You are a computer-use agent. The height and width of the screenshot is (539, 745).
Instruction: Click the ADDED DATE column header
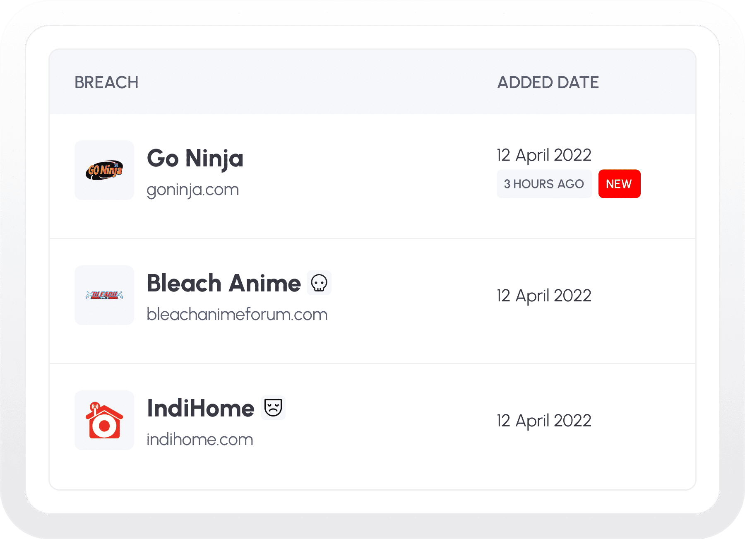548,82
